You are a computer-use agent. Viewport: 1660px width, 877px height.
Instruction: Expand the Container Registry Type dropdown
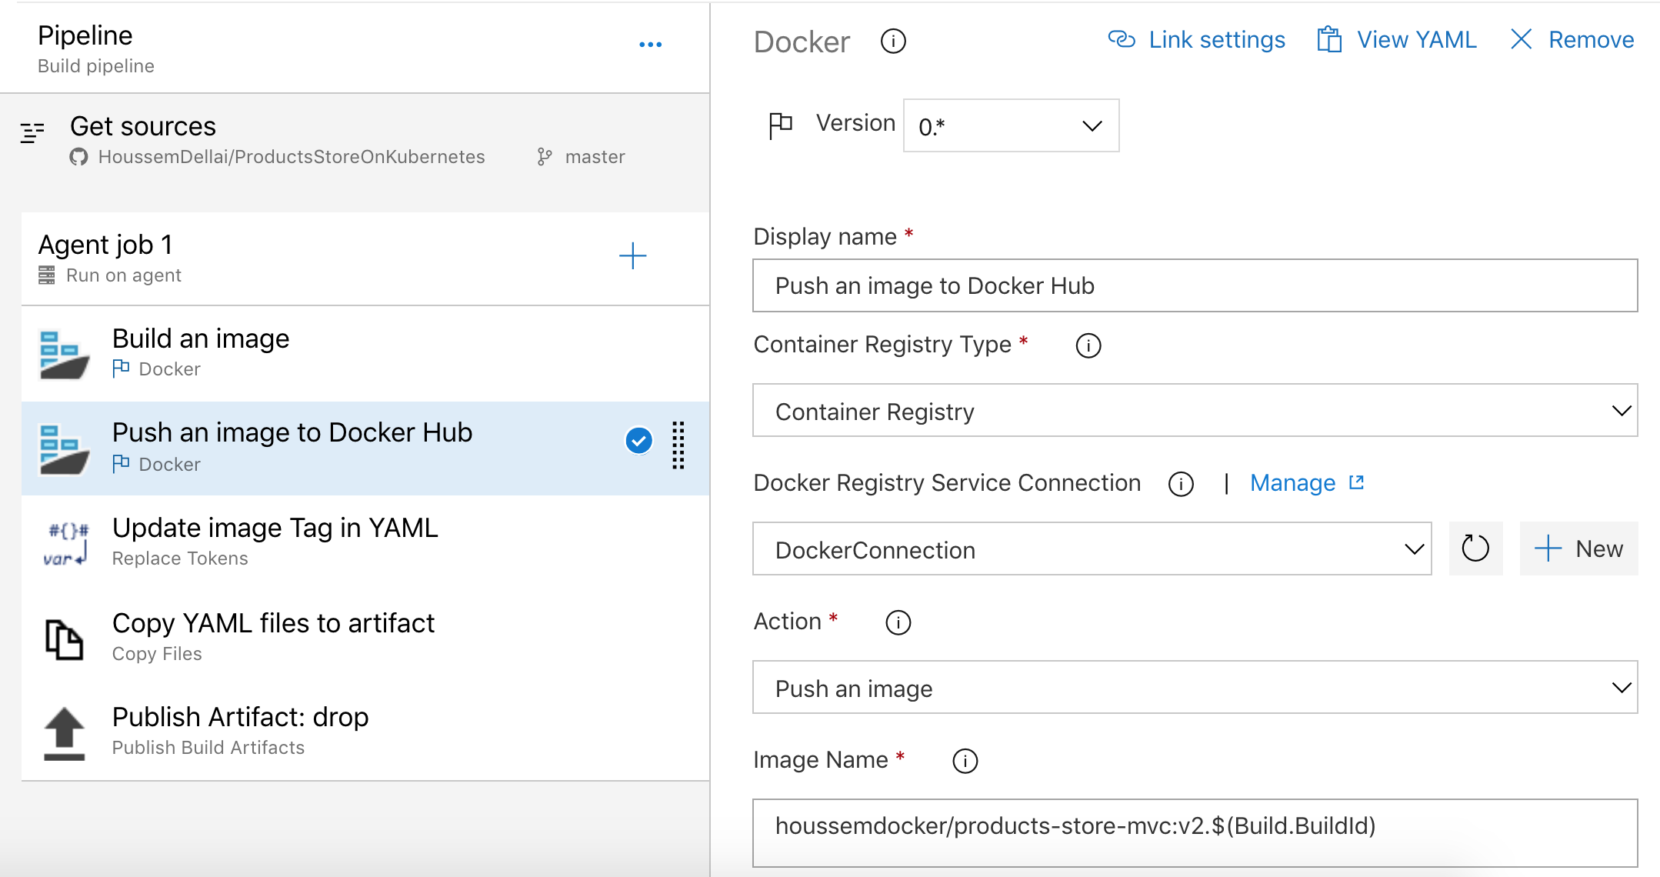tap(1195, 411)
